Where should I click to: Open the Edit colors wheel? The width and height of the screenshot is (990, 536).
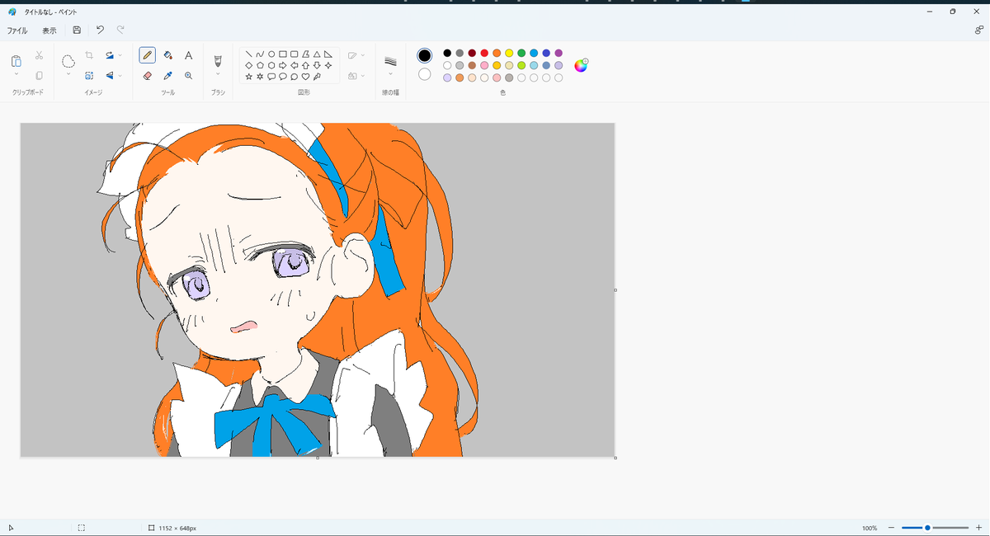coord(581,65)
